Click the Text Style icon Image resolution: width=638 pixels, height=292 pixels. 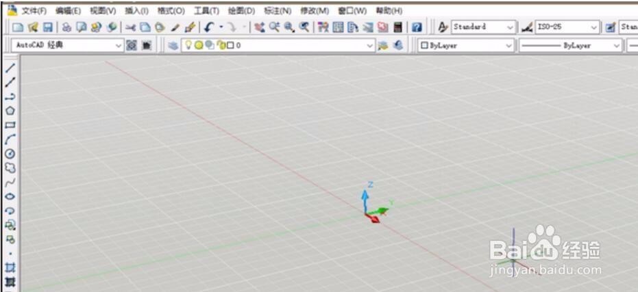tap(443, 27)
